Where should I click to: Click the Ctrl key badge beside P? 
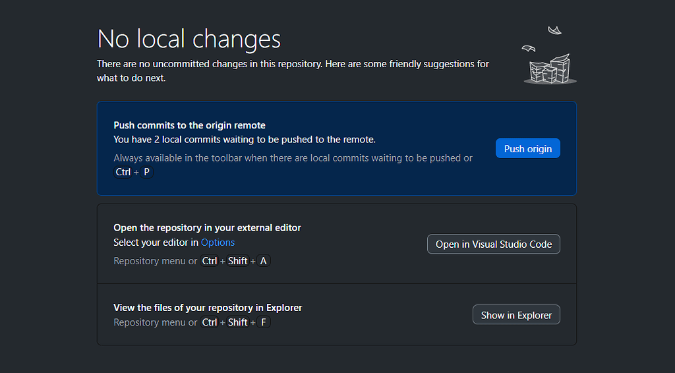pyautogui.click(x=123, y=172)
